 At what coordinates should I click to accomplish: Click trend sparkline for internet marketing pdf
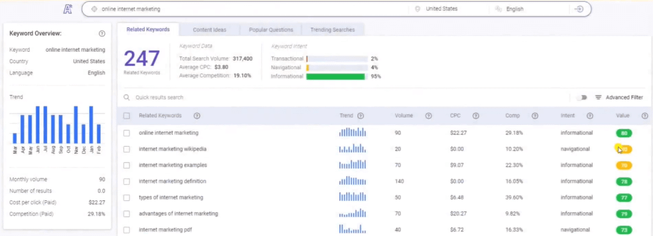coord(352,229)
